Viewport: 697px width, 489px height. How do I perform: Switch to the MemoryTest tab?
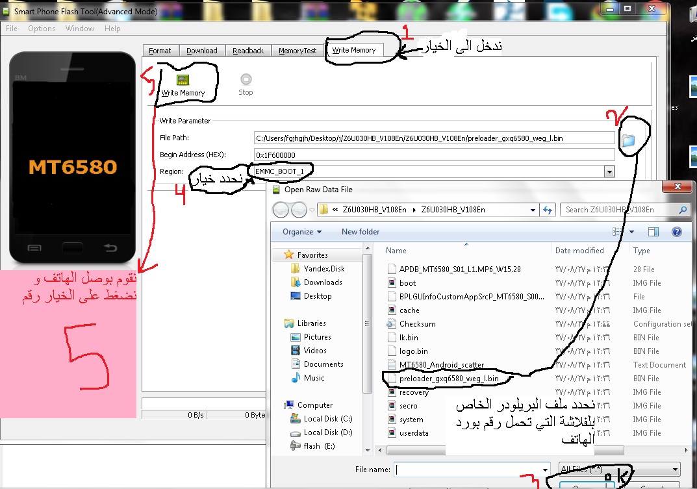pos(298,51)
